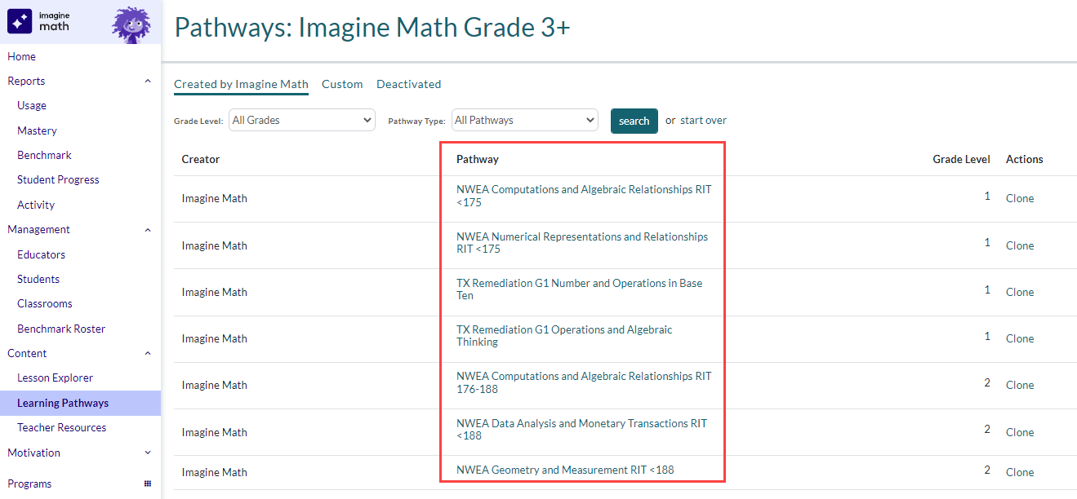1077x499 pixels.
Task: Click the grid icon beside Programs
Action: 148,484
